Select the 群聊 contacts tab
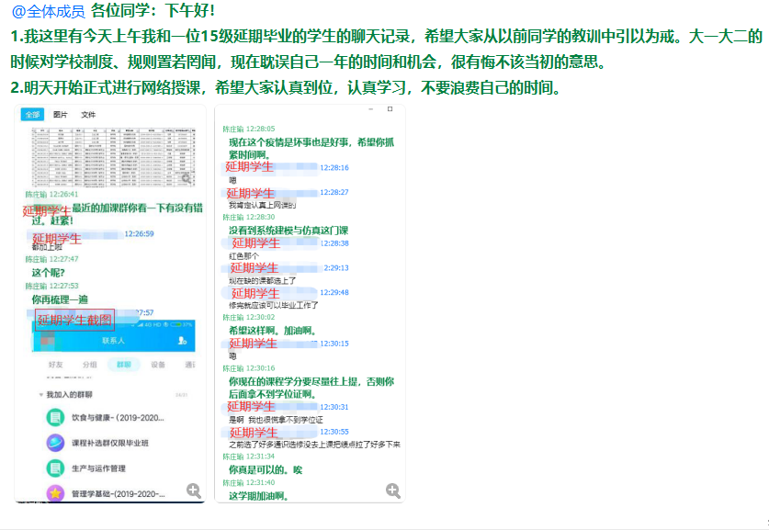769x530 pixels. [x=123, y=365]
